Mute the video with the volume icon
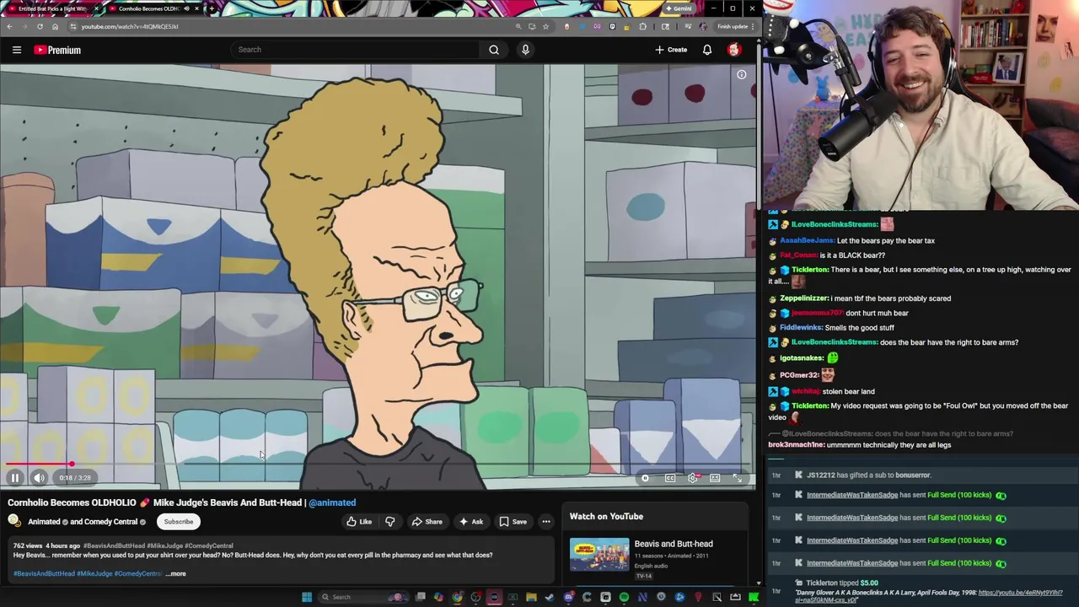Screen dimensions: 1079x607 (39, 478)
